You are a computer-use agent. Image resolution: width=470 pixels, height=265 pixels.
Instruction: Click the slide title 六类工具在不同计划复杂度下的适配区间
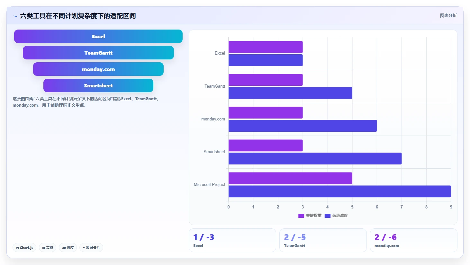tap(78, 16)
